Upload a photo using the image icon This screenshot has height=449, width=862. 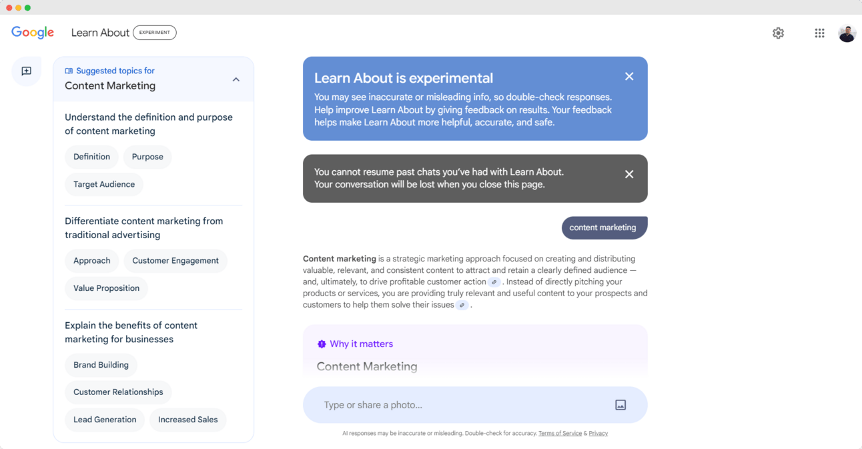coord(620,405)
